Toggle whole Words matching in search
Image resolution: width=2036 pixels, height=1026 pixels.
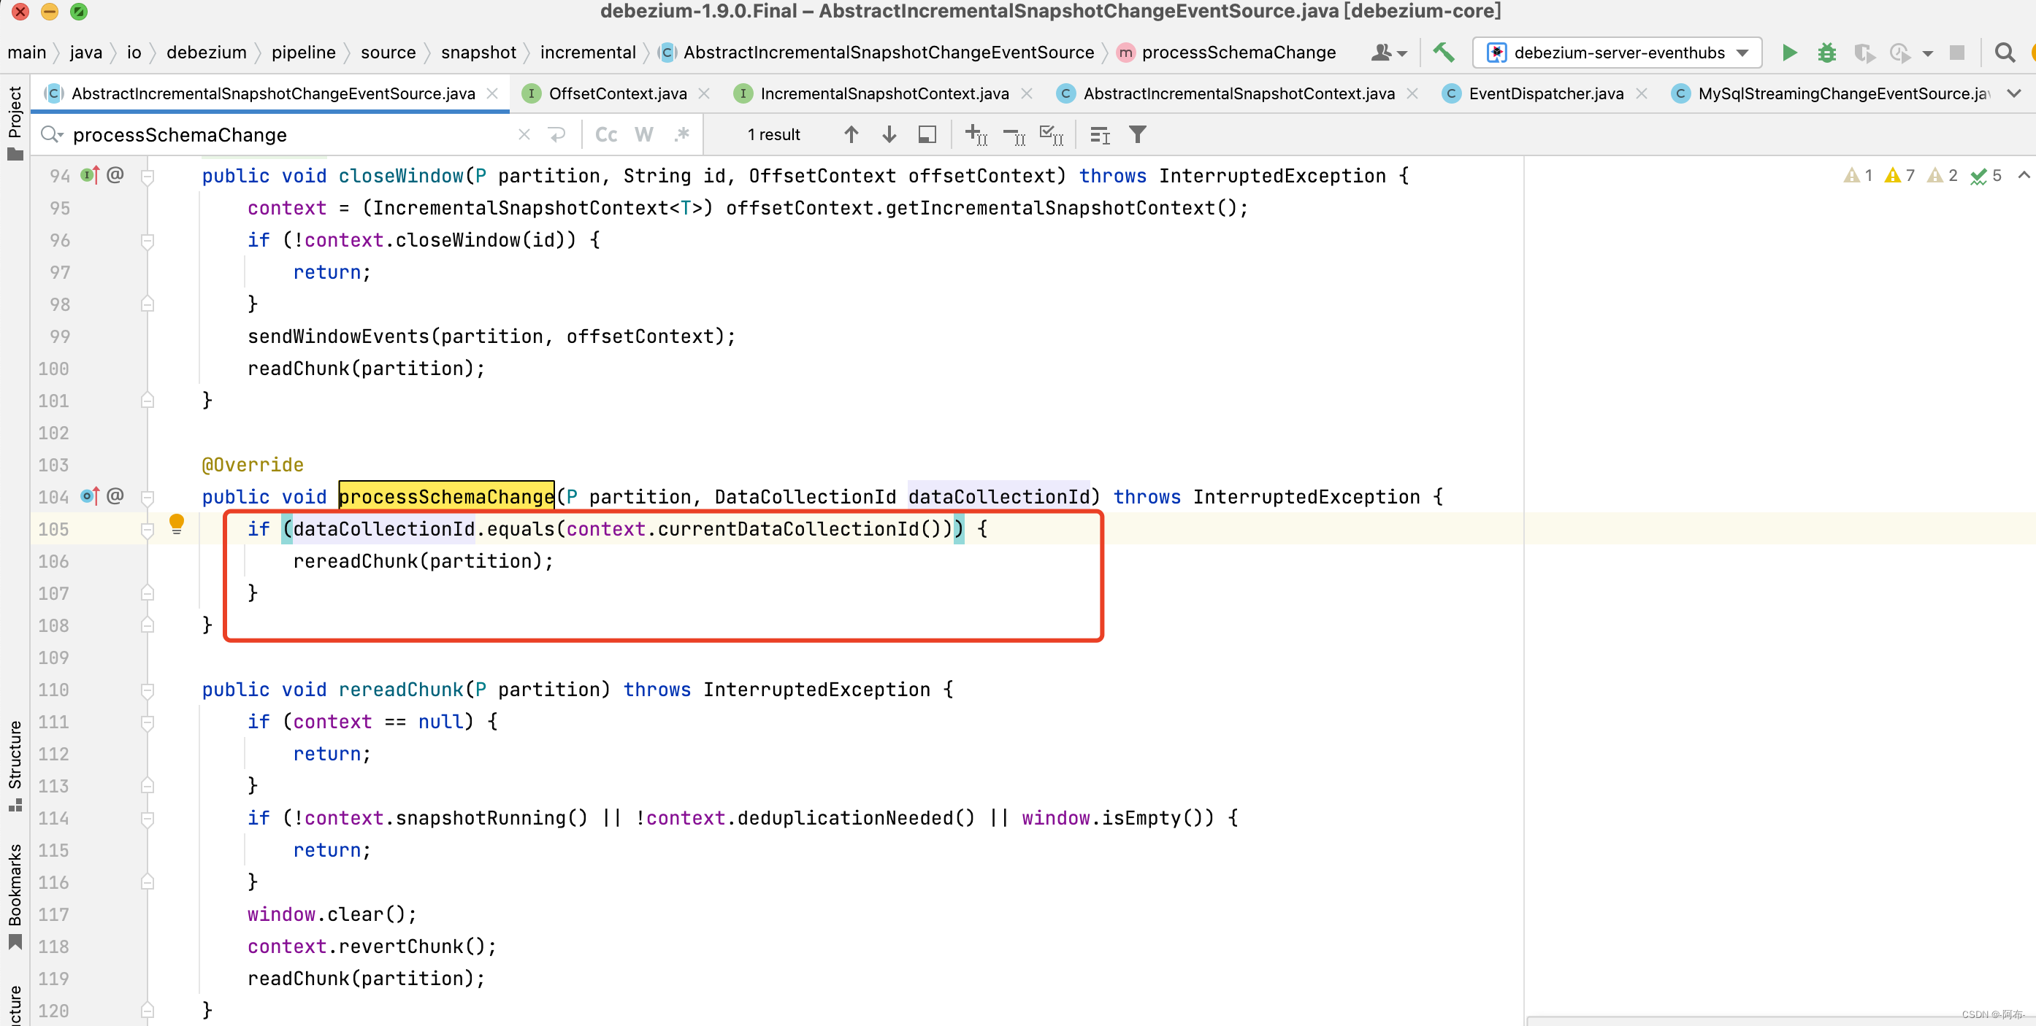point(643,134)
